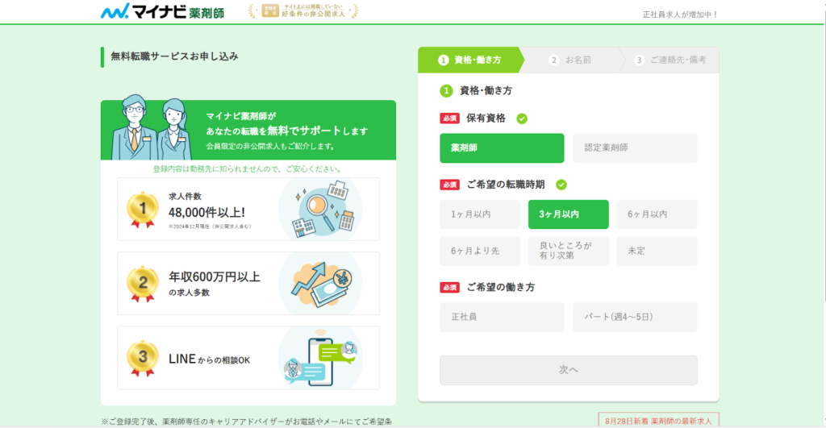826x428 pixels.
Task: Switch to step 3 ご連絡先・備考 tab
Action: click(671, 60)
